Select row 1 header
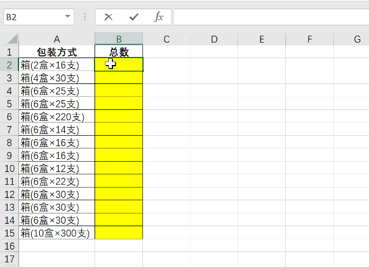 click(9, 52)
